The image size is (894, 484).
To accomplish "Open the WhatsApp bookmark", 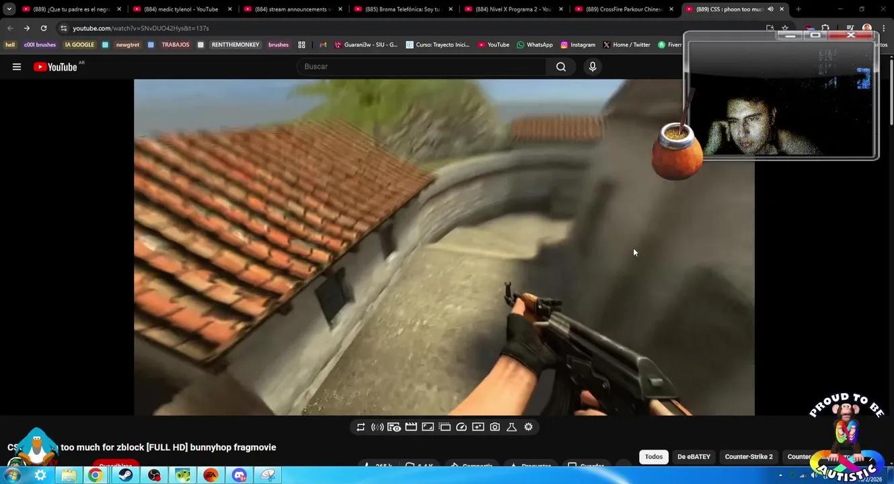I will click(535, 45).
